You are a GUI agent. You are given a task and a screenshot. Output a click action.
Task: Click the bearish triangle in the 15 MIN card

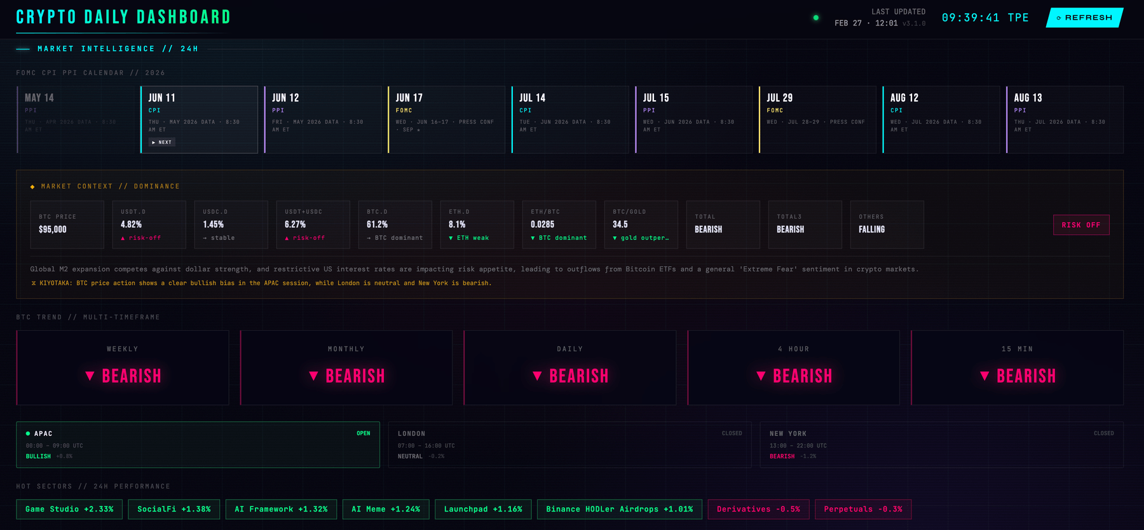pyautogui.click(x=984, y=376)
